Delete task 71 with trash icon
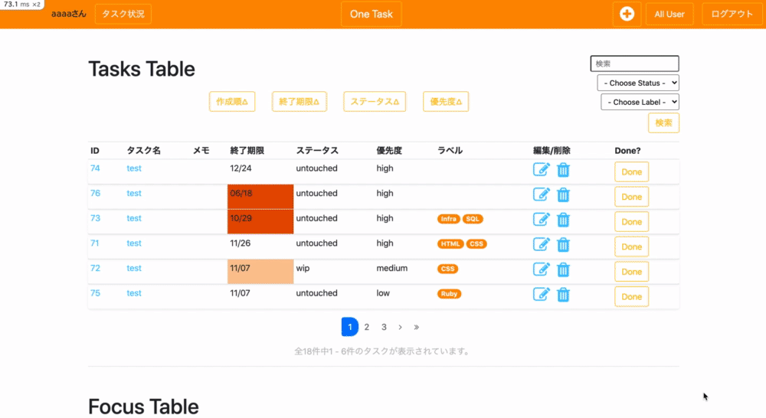 [x=563, y=245]
